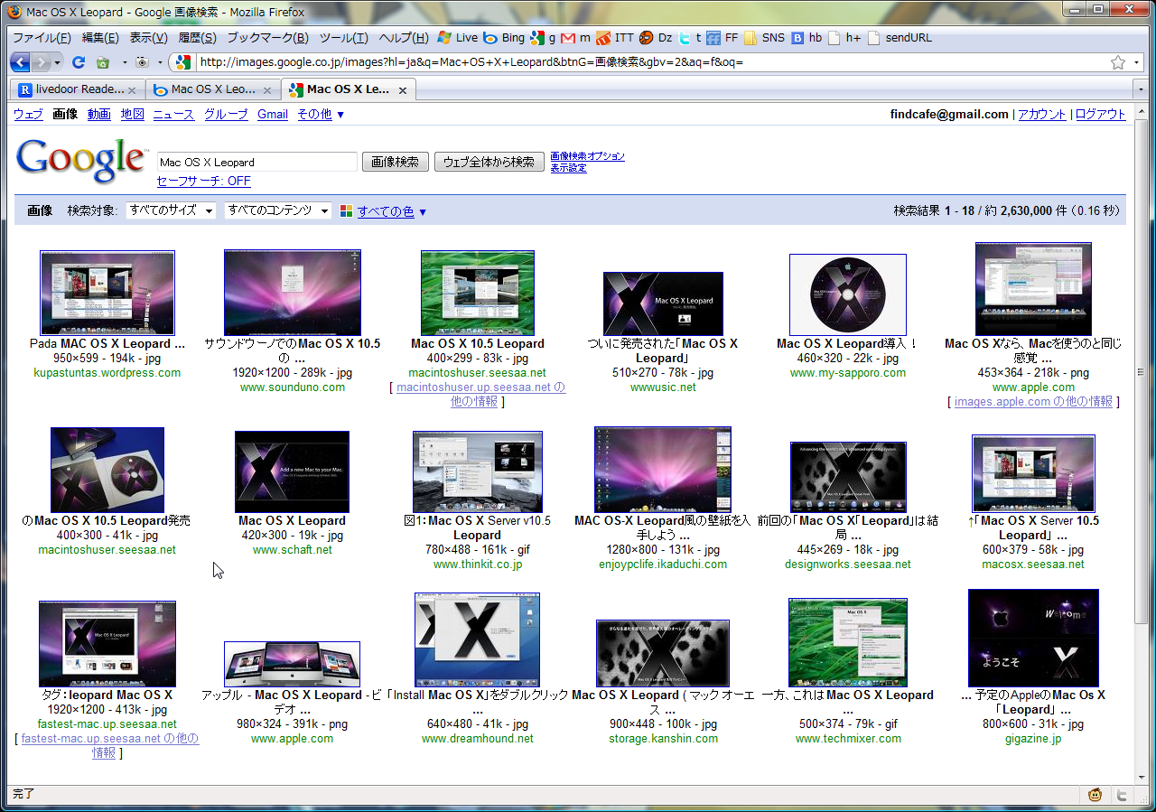Open the hb Hatena bookmark

pyautogui.click(x=807, y=38)
